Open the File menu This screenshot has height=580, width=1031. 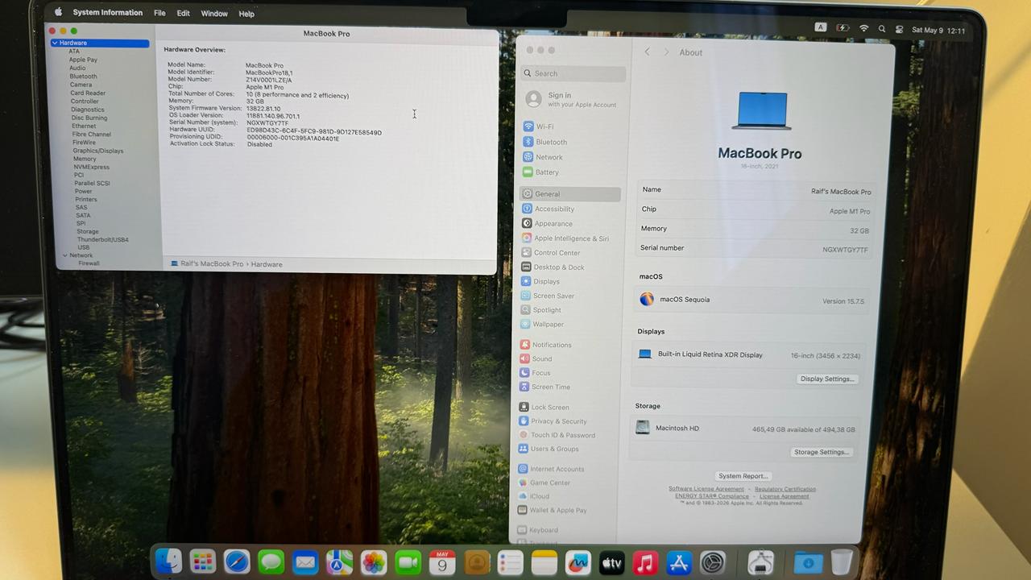coord(159,14)
